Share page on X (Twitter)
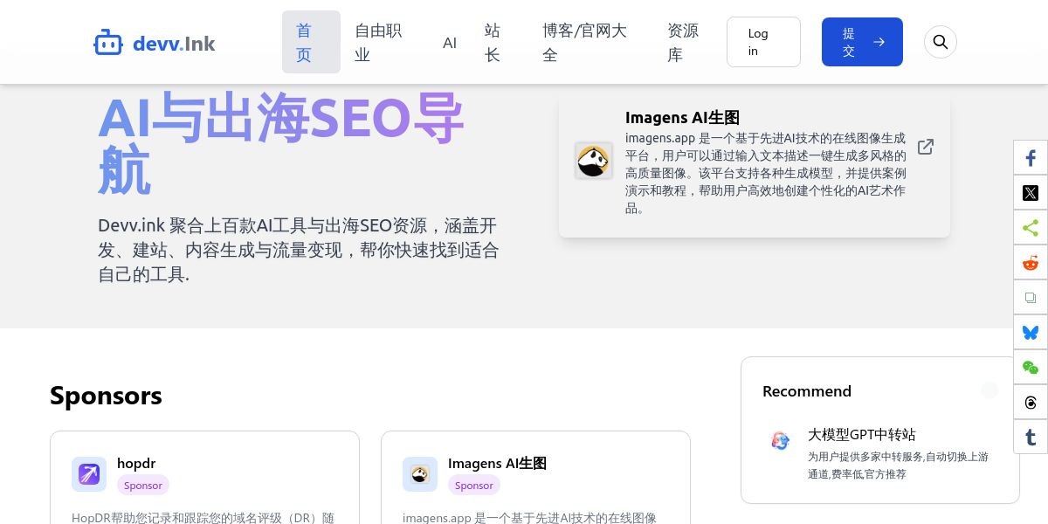The image size is (1048, 524). click(1031, 193)
